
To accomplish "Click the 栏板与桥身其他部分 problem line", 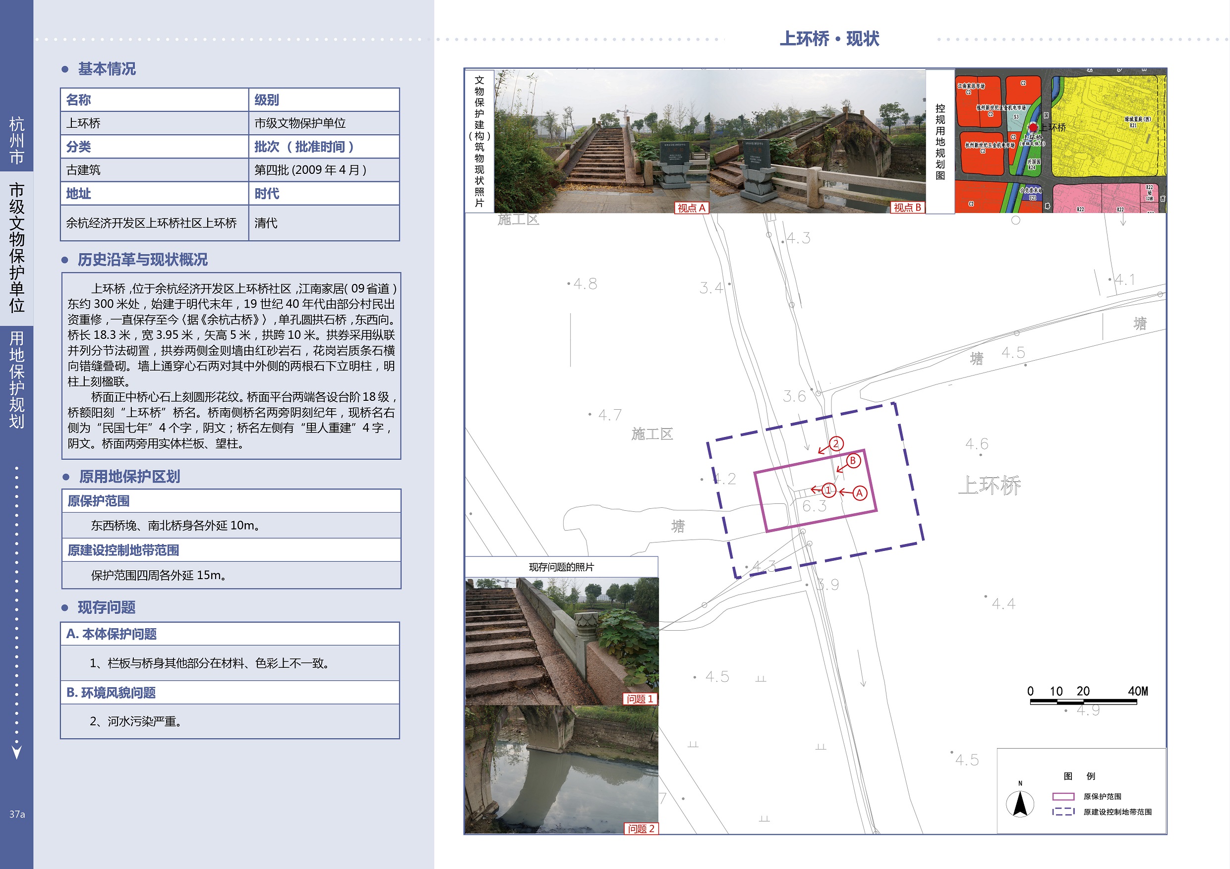I will (x=210, y=663).
